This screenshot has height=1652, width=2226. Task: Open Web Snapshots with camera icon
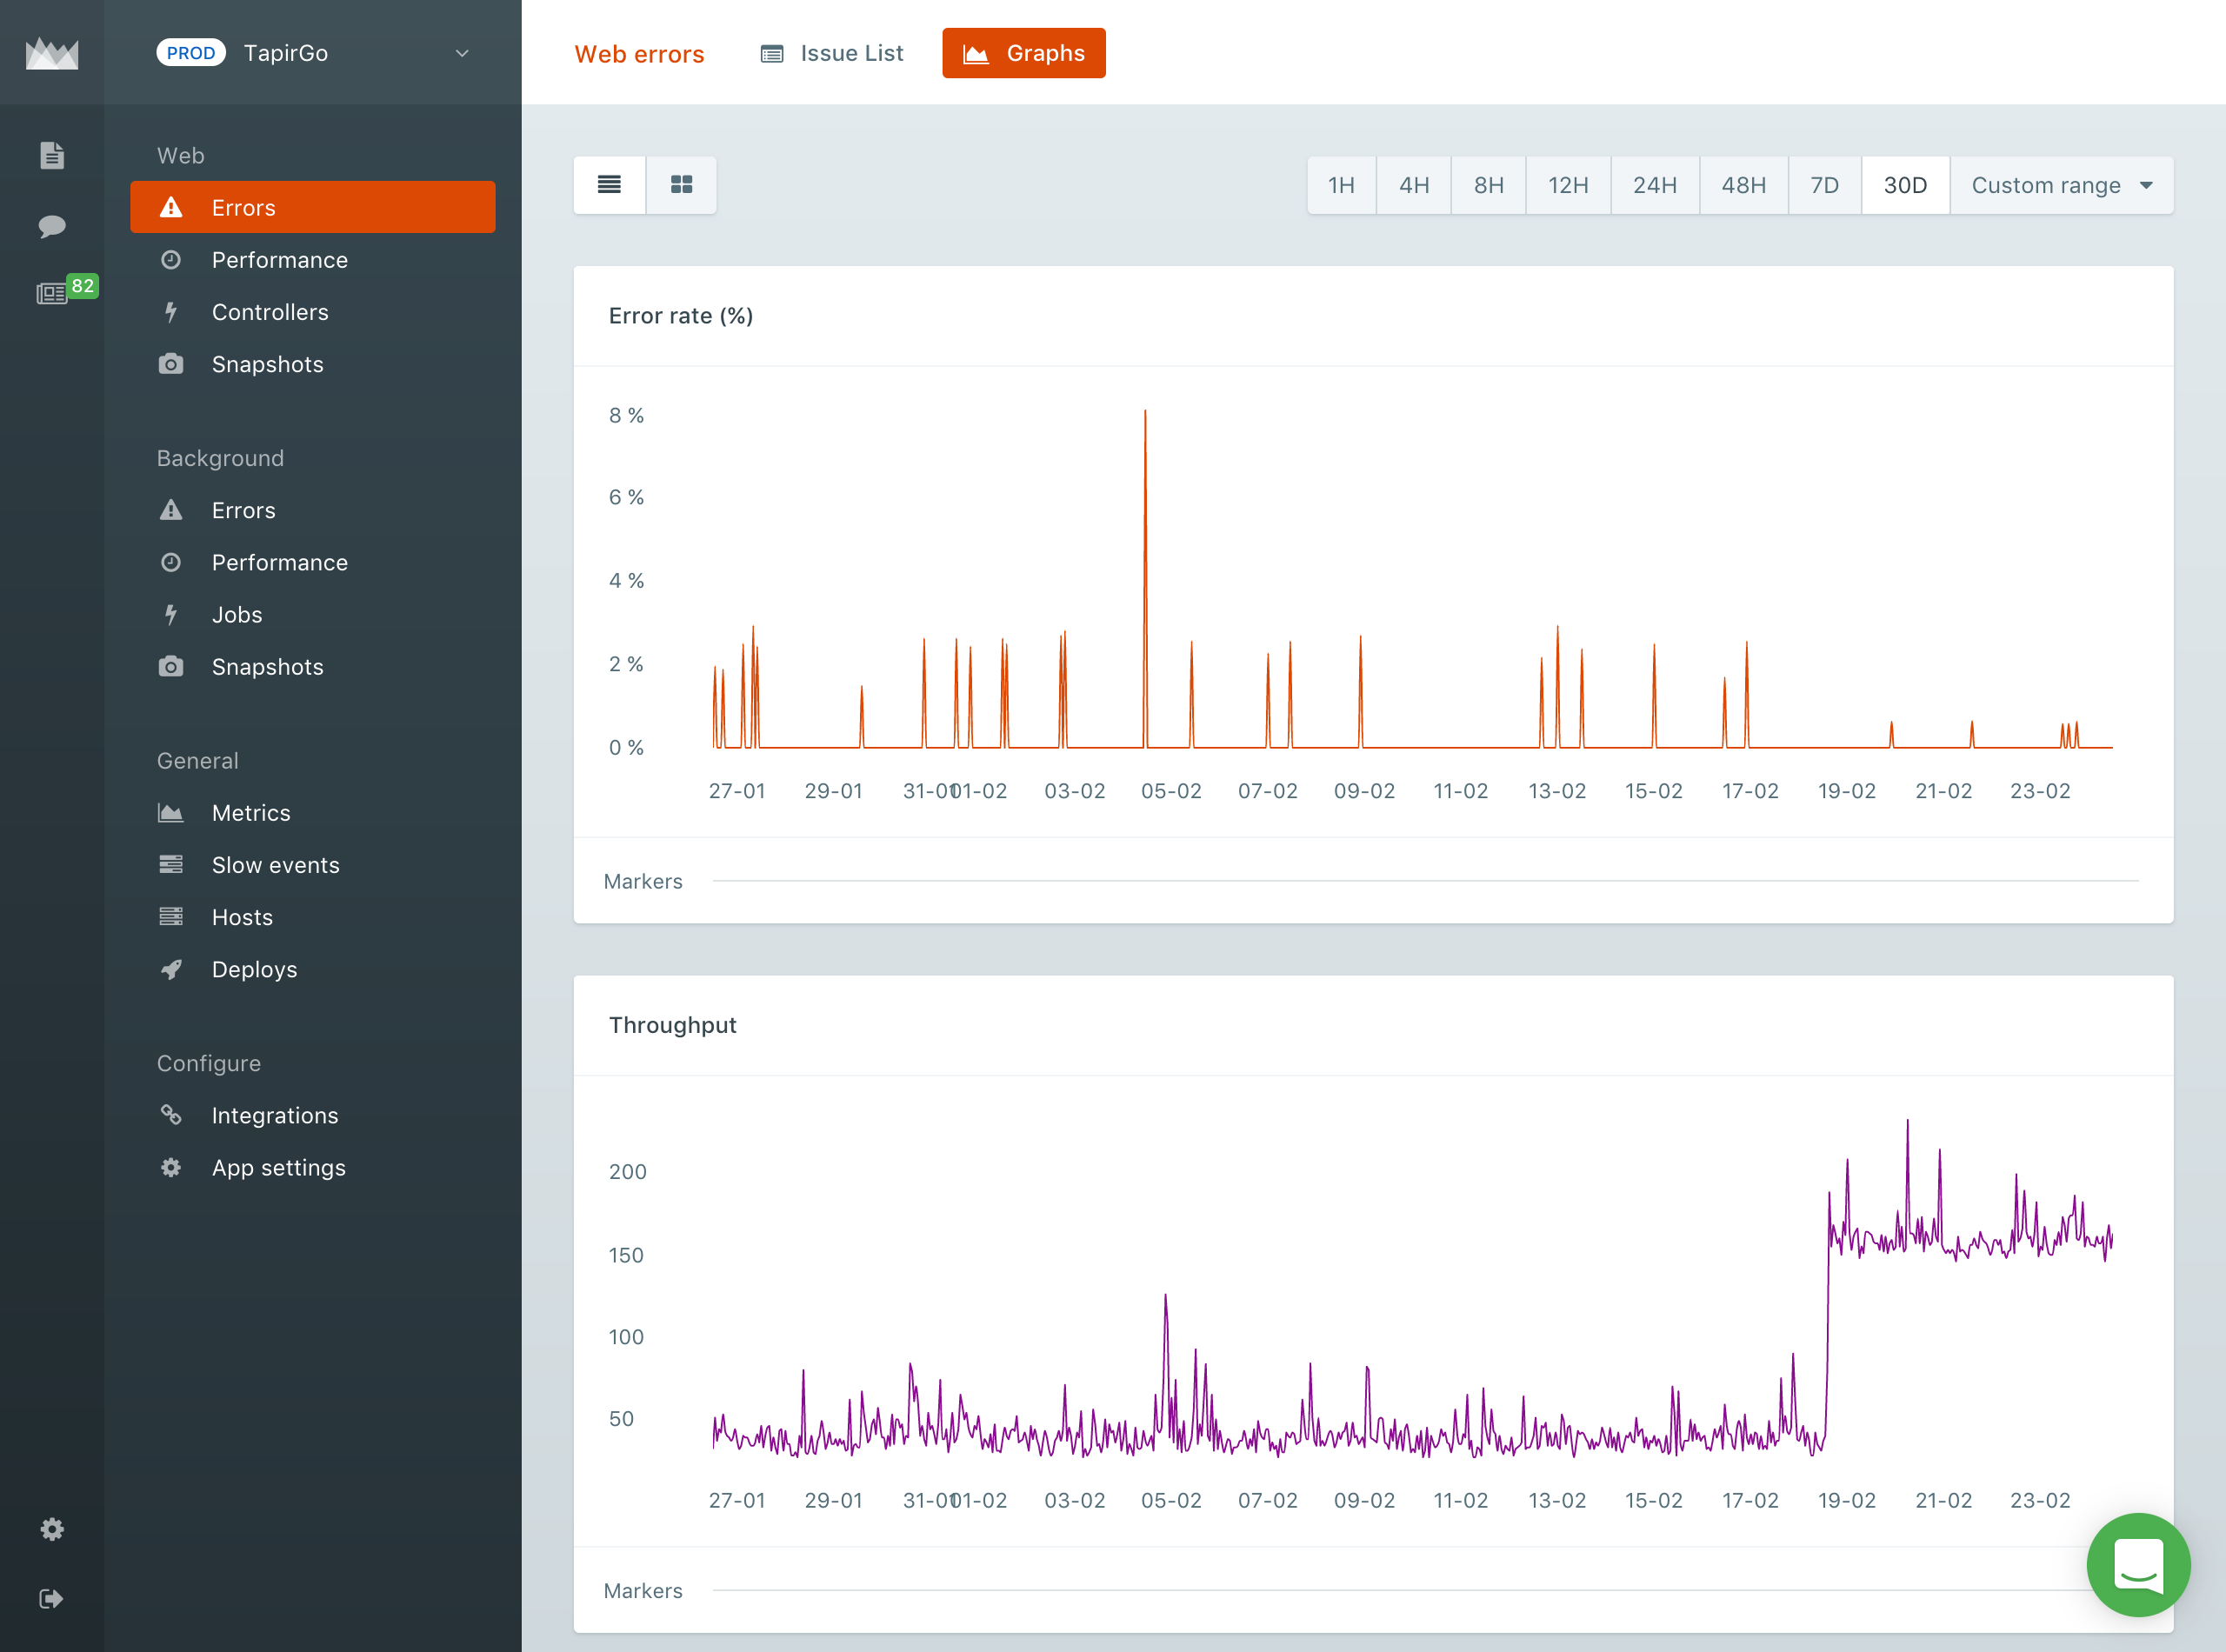tap(267, 364)
